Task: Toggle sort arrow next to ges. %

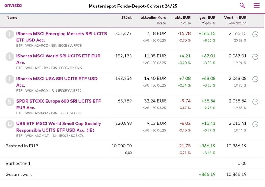Action: [203, 22]
